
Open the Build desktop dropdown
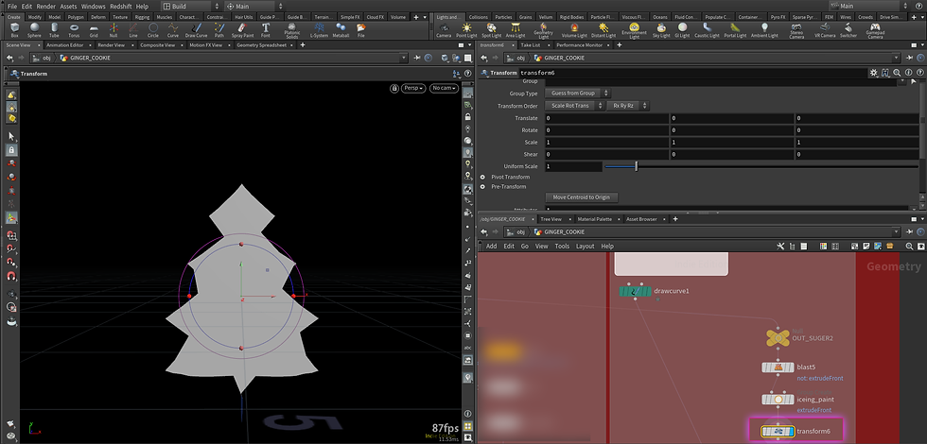[190, 6]
